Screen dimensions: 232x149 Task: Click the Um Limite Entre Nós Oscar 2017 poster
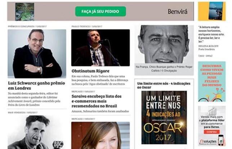tap(164, 118)
